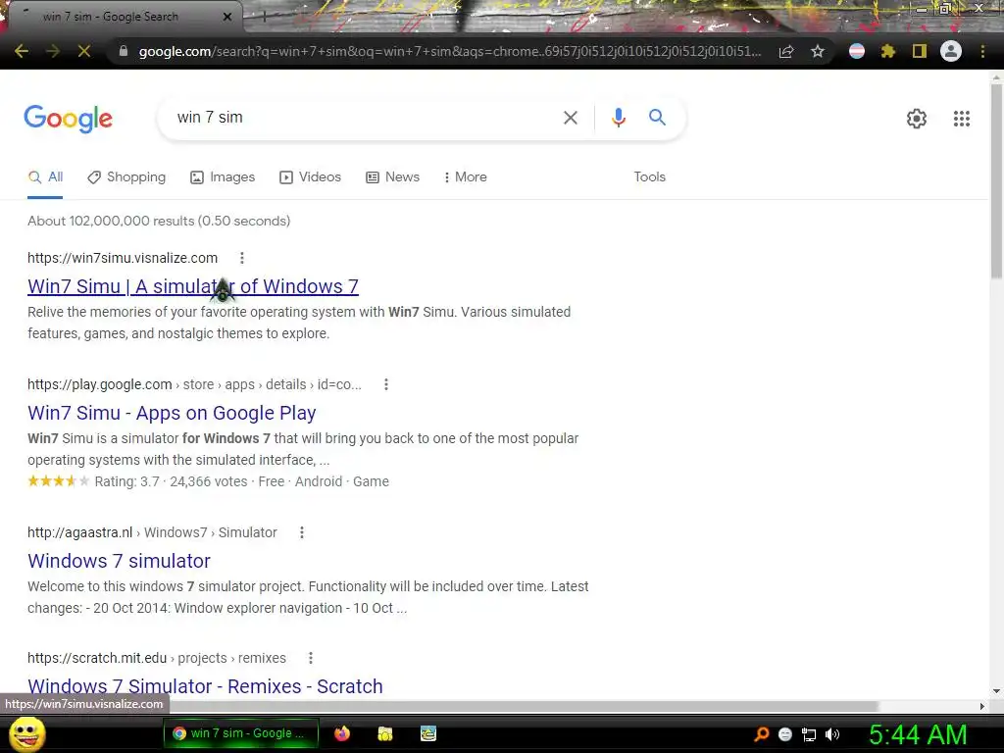Share this page via the share icon

point(786,51)
